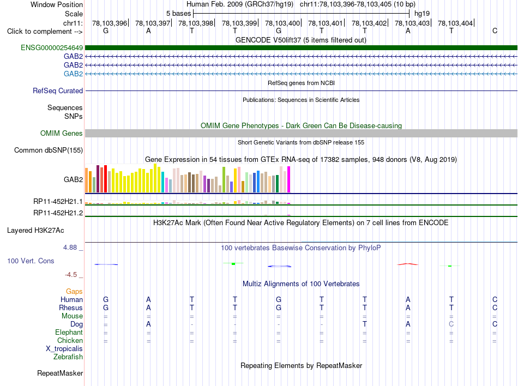Click the Mouse species label
The image size is (518, 386).
73,316
